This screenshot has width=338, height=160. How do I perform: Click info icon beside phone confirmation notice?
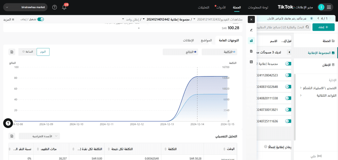311,19
